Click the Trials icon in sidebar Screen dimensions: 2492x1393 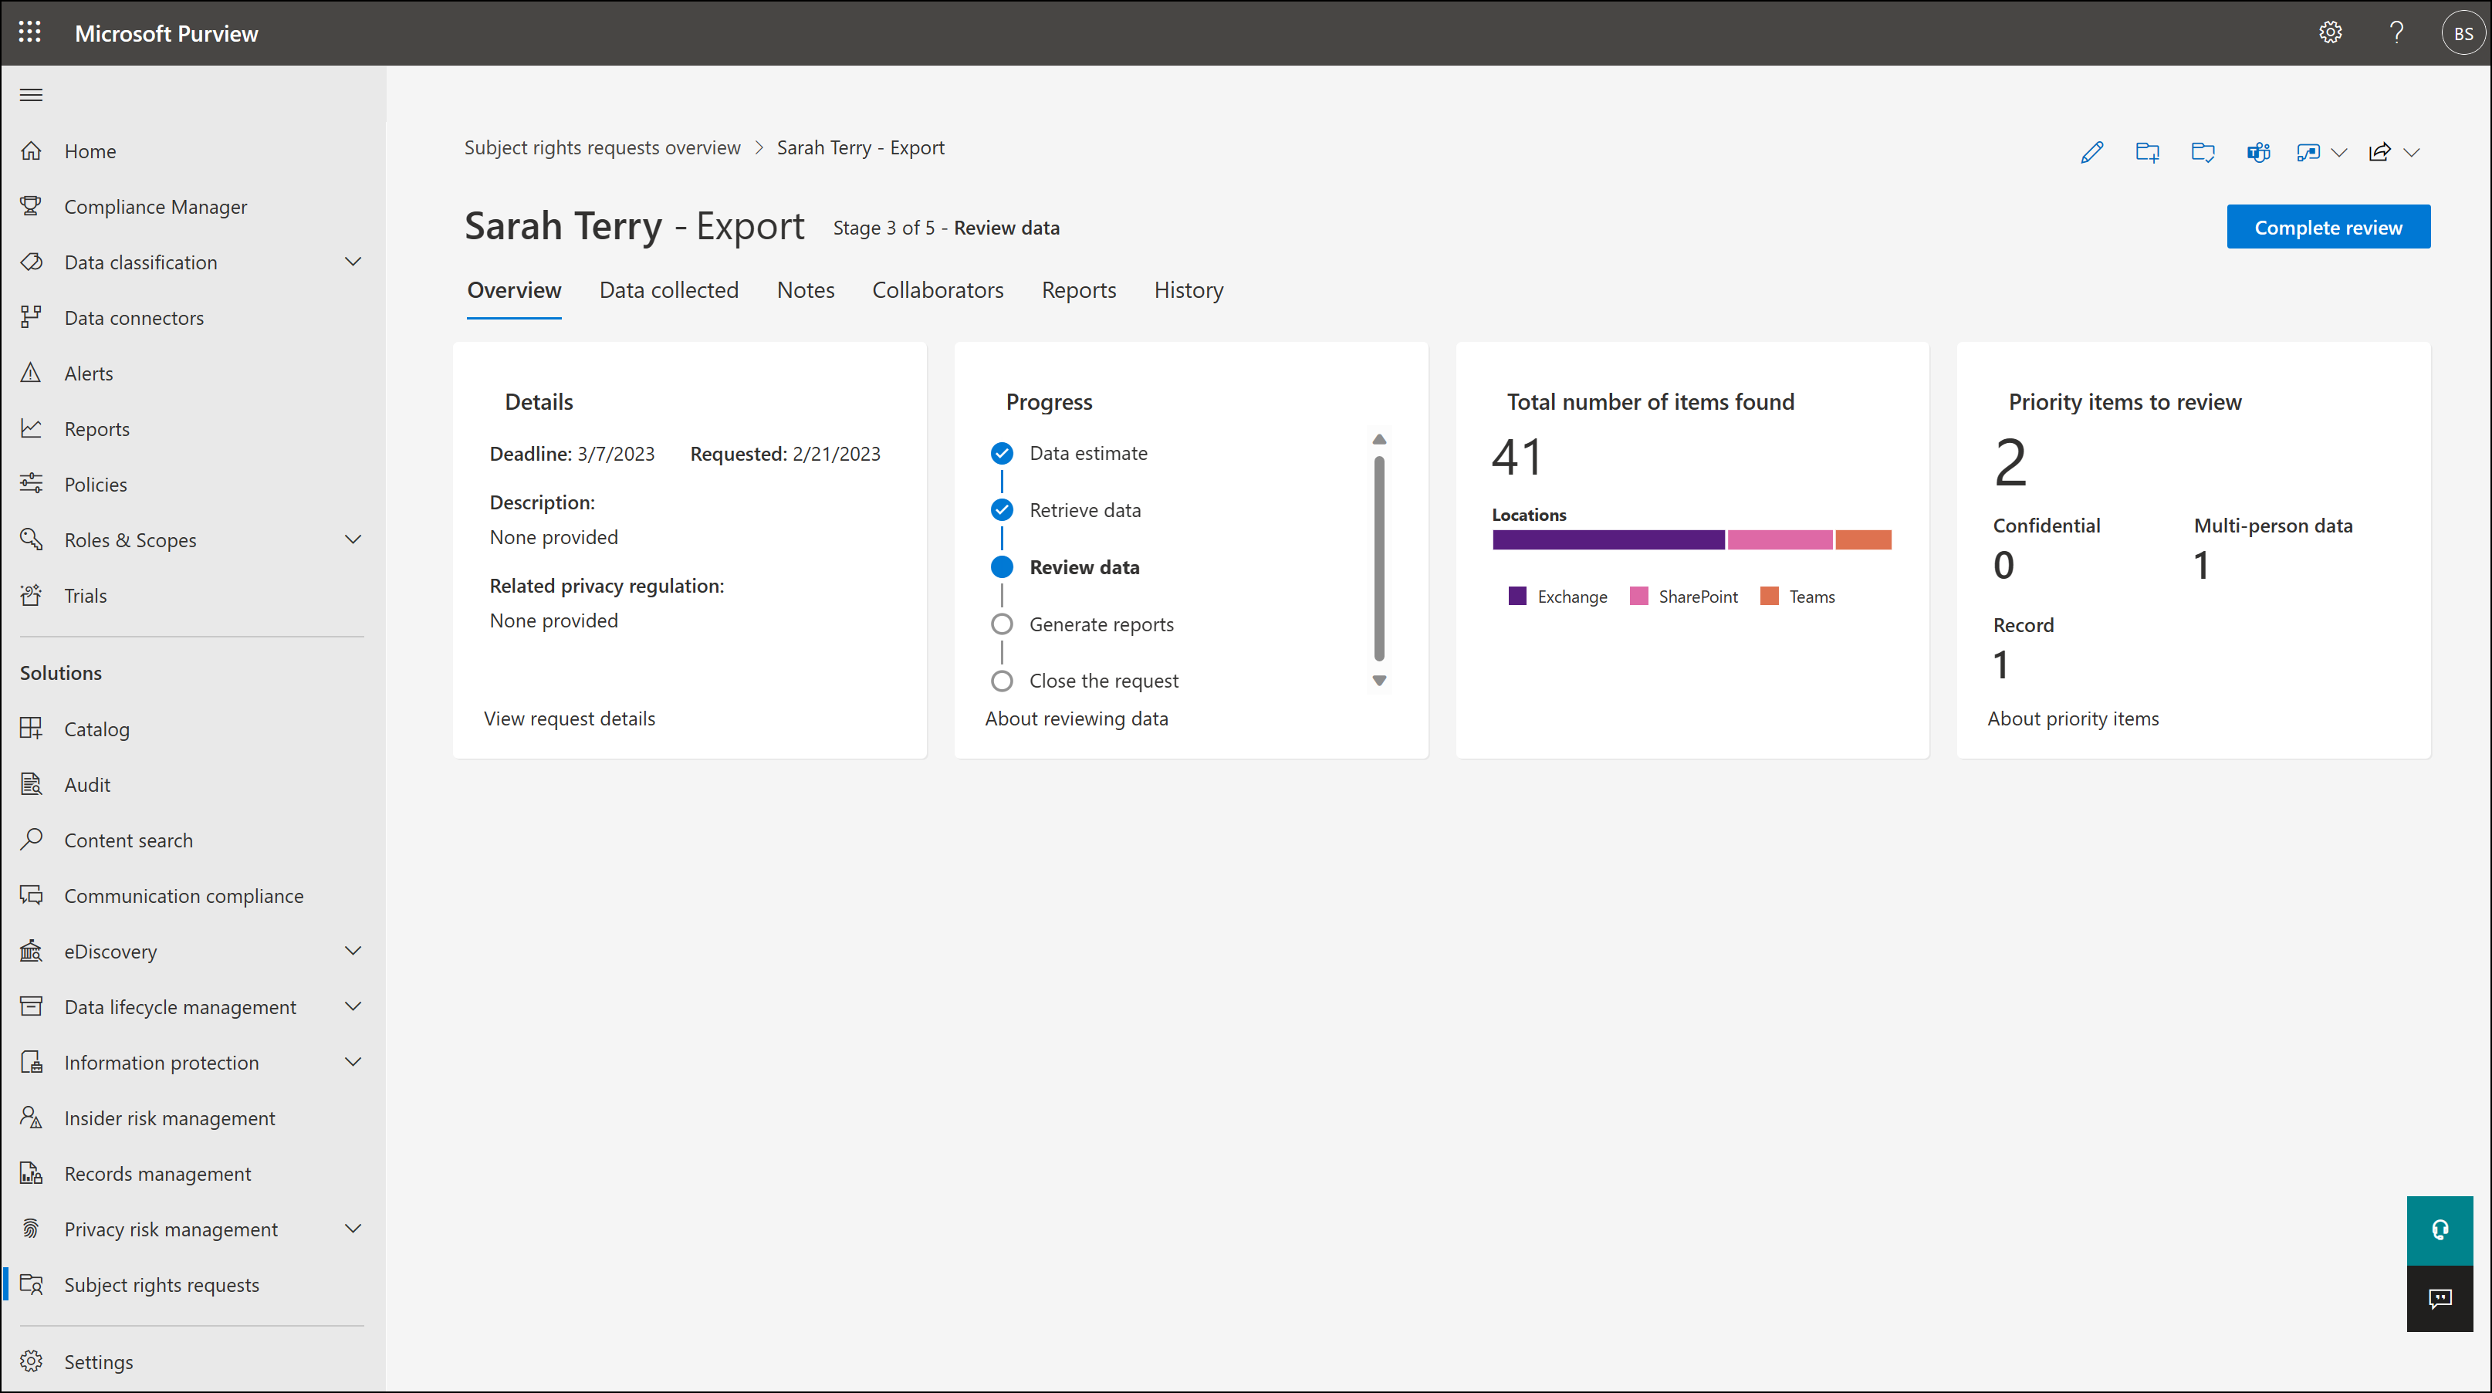[31, 595]
